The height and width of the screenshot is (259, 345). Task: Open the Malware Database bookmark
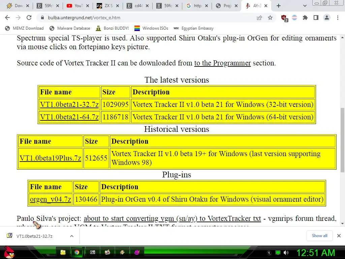point(70,28)
